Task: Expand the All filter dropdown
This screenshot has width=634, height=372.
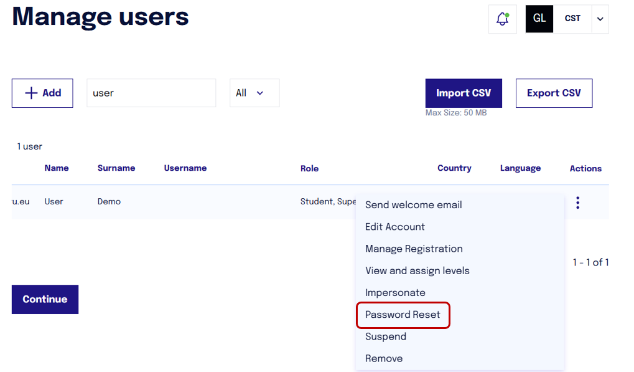Action: pos(254,92)
